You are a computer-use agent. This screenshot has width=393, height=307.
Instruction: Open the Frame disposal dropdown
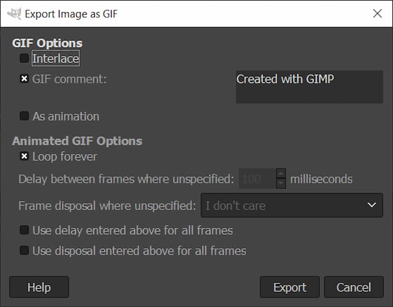pyautogui.click(x=292, y=205)
